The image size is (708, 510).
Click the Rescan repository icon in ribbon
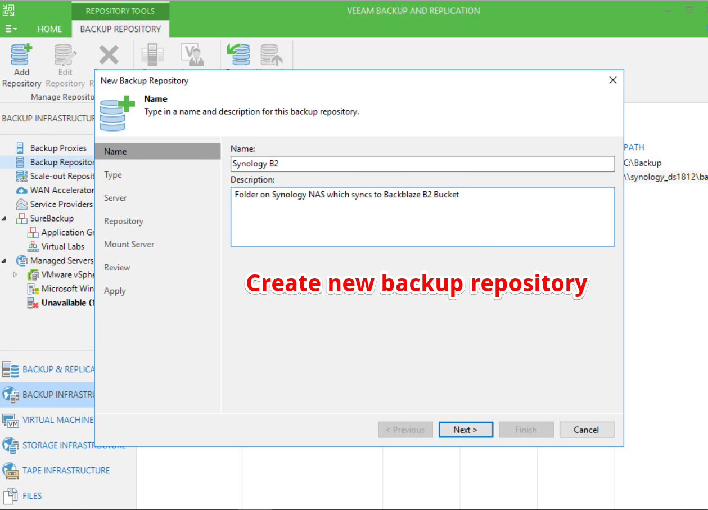tap(238, 55)
